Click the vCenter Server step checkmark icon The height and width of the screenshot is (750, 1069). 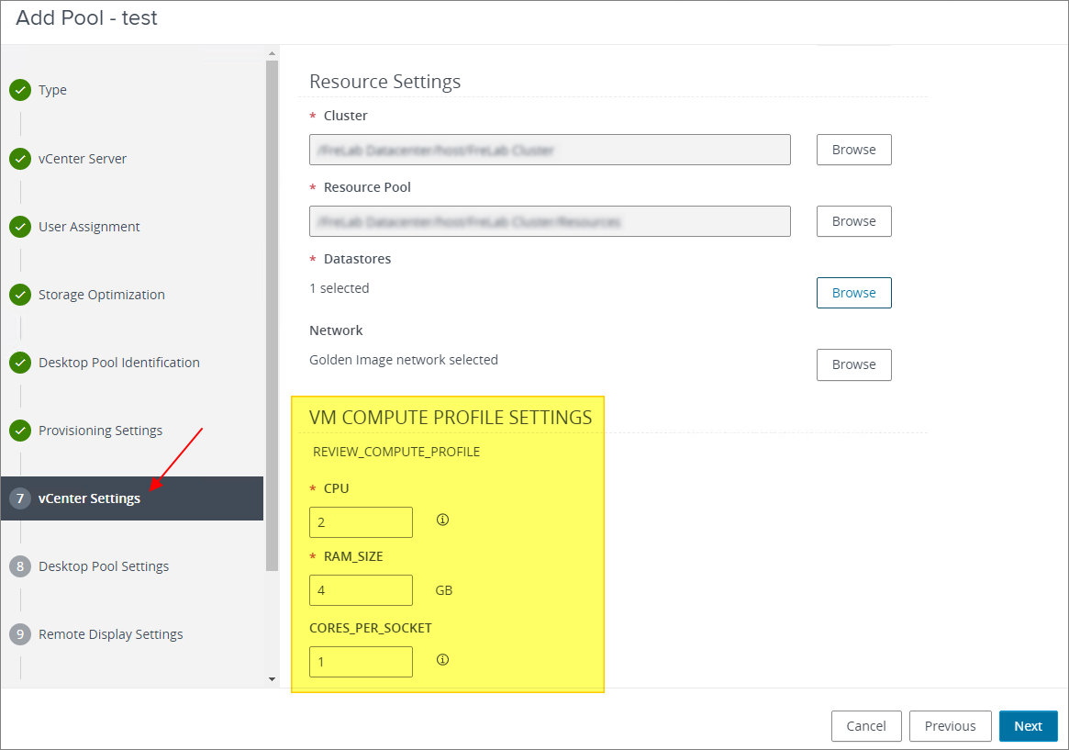(x=20, y=159)
